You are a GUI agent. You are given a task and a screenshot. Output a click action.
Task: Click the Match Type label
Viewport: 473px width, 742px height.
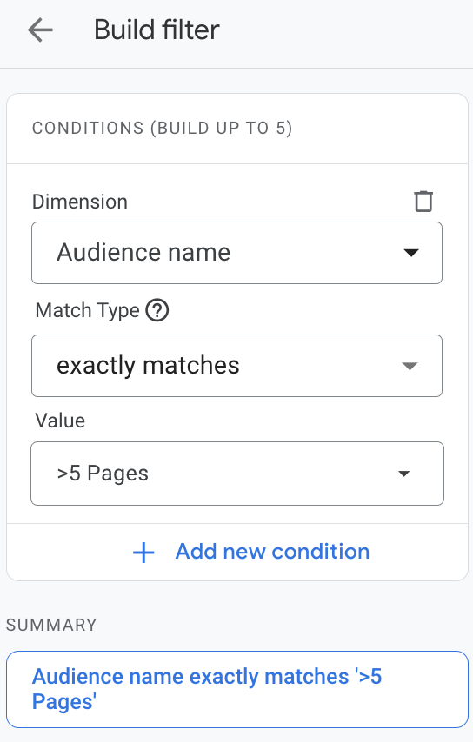pos(87,311)
